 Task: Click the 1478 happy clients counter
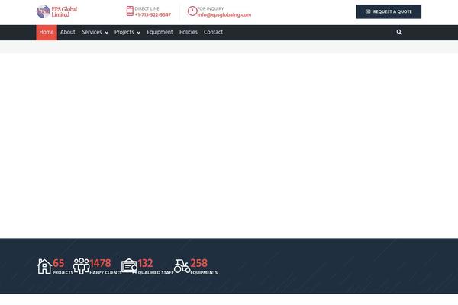[x=100, y=263]
